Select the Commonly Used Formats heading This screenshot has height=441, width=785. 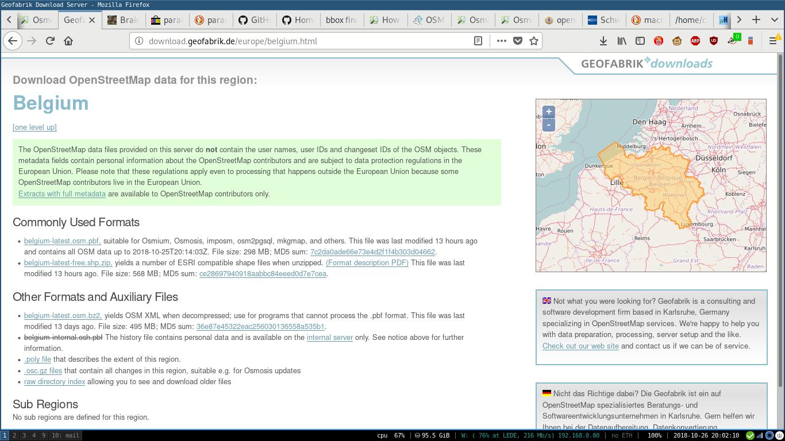[x=76, y=223]
